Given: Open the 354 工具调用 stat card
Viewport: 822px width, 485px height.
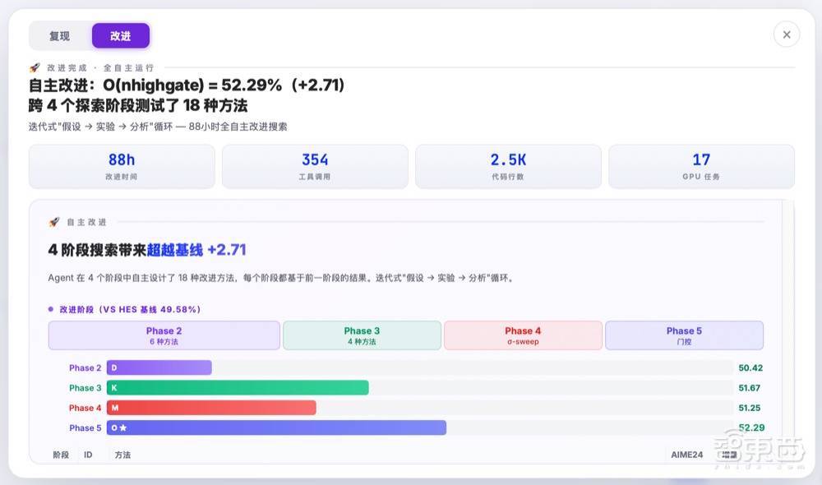Looking at the screenshot, I should coord(315,167).
